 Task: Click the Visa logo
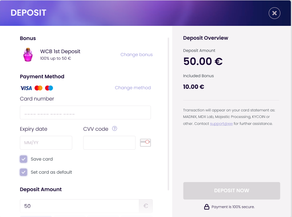click(26, 88)
